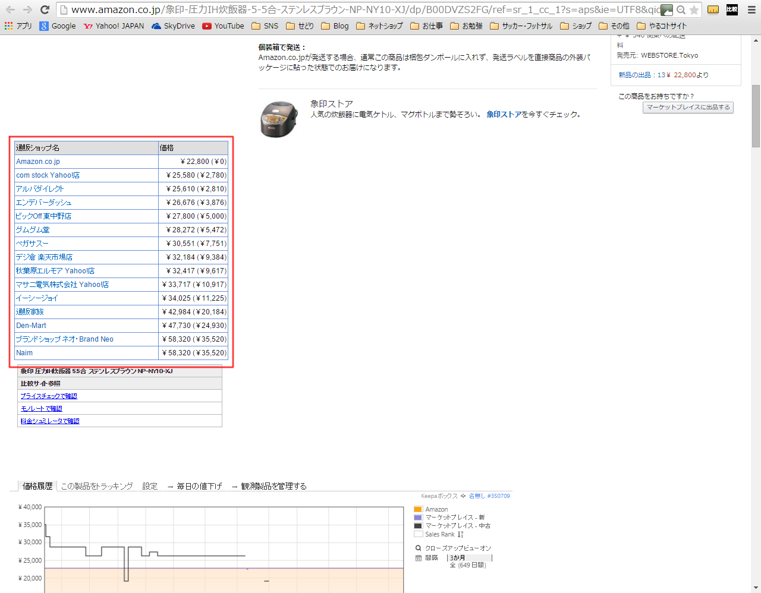The height and width of the screenshot is (593, 761).
Task: Open the アプリ apps shortcut
Action: coord(18,26)
